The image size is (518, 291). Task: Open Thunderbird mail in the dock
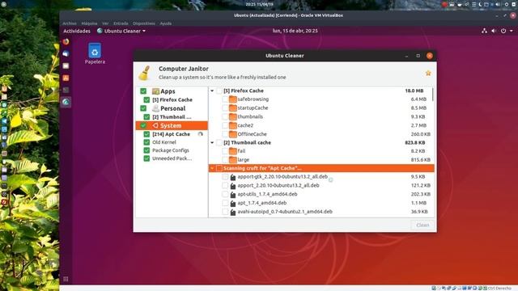66,53
